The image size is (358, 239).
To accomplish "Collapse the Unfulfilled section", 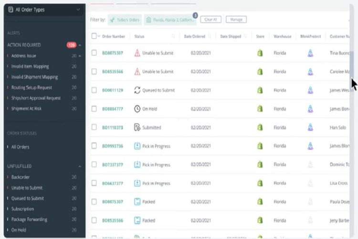I will click(80, 166).
